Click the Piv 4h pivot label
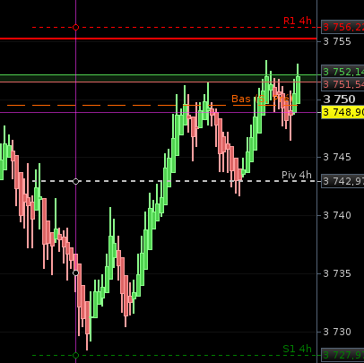The width and height of the screenshot is (364, 363). [x=297, y=175]
